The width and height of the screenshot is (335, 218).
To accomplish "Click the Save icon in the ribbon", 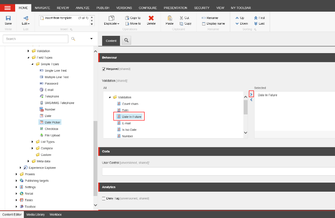I will 8,19.
